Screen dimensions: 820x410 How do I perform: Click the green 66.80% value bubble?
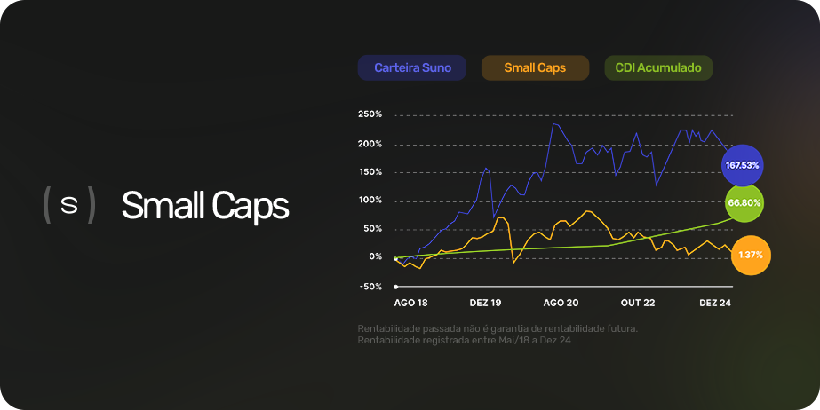point(744,202)
